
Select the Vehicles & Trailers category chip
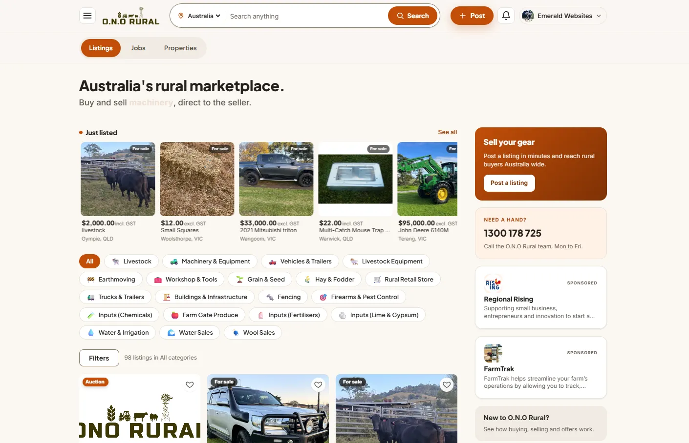pyautogui.click(x=300, y=262)
